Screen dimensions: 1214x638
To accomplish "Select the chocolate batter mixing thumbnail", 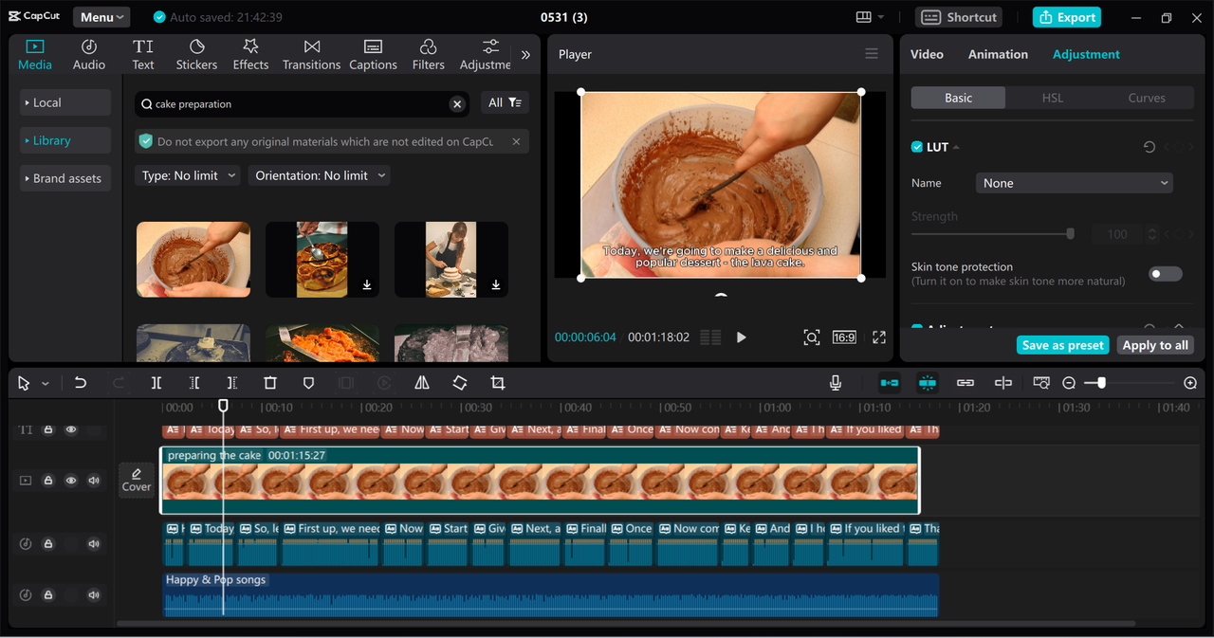I will point(193,260).
